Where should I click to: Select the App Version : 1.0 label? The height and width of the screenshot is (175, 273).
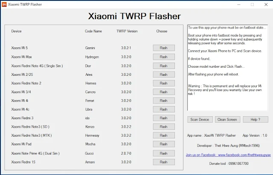click(255, 135)
